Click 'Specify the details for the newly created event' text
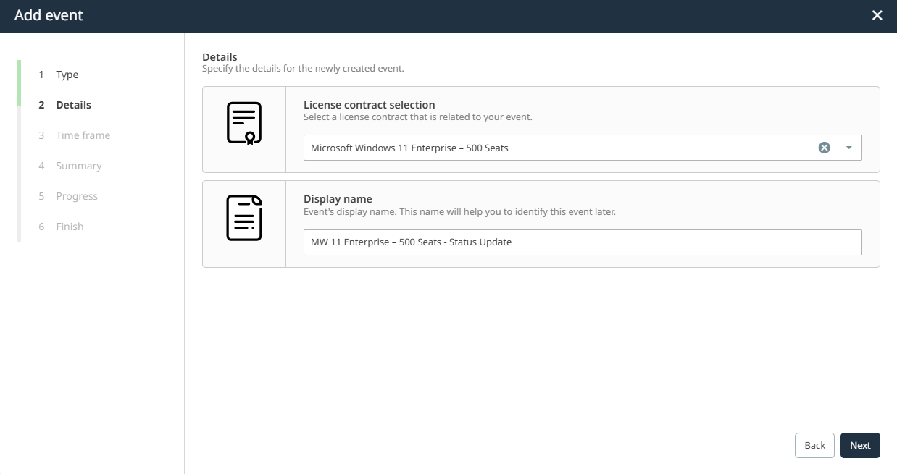The image size is (897, 474). [303, 69]
